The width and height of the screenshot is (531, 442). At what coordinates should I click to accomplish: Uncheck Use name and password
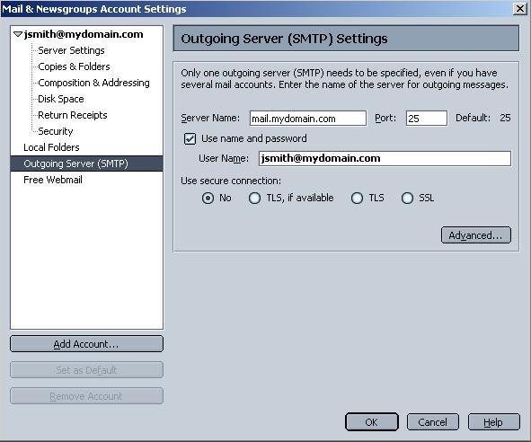click(190, 139)
